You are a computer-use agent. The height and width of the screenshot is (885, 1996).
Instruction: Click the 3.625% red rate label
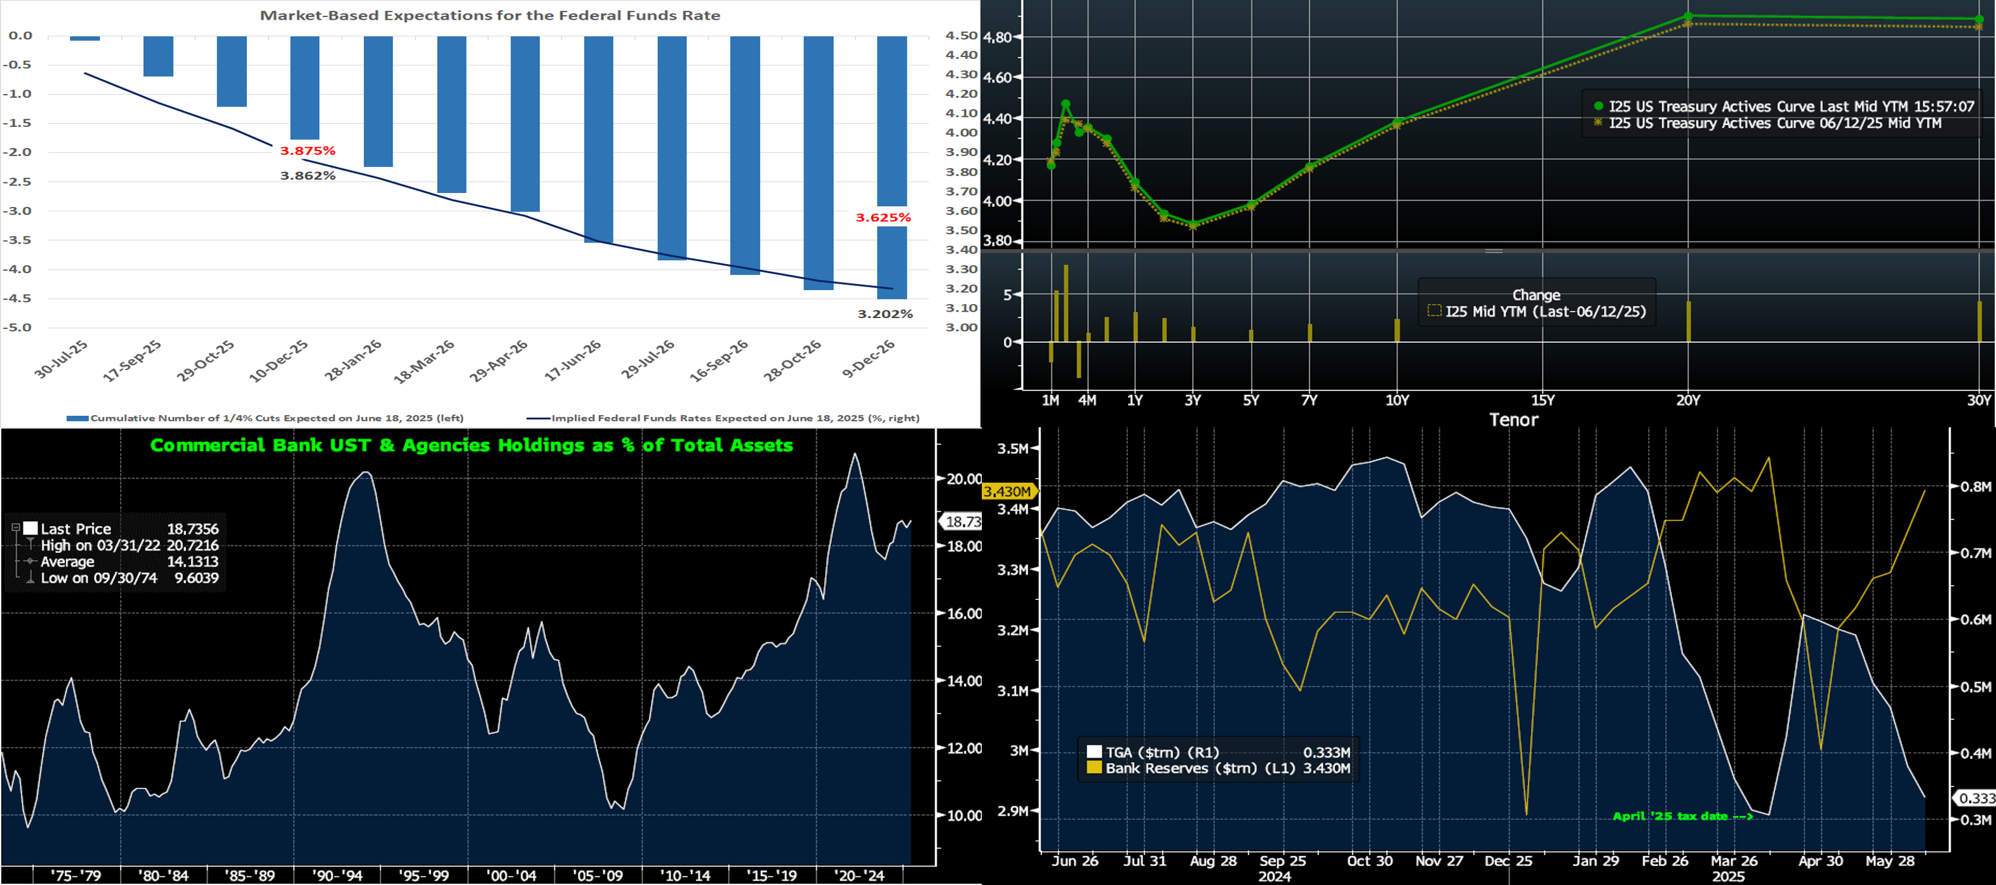pos(883,218)
